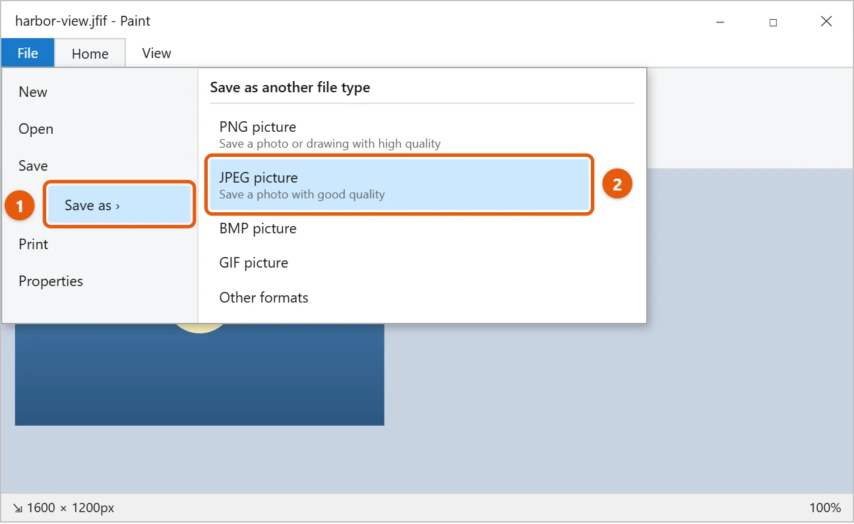The width and height of the screenshot is (854, 524).
Task: Expand the Save as submenu
Action: pyautogui.click(x=120, y=206)
